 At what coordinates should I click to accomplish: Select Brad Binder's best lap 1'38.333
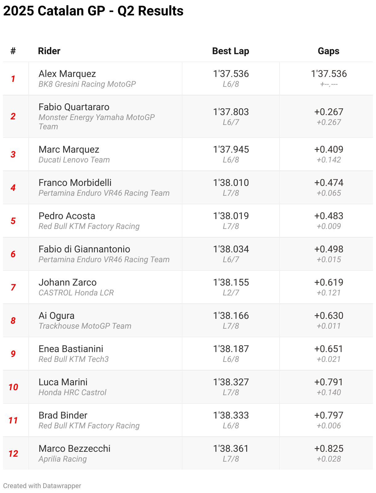coord(231,415)
